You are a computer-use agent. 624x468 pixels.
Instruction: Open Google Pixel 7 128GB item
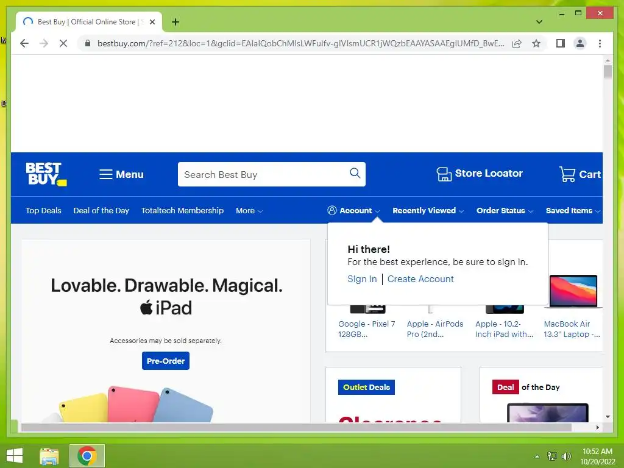pos(366,329)
